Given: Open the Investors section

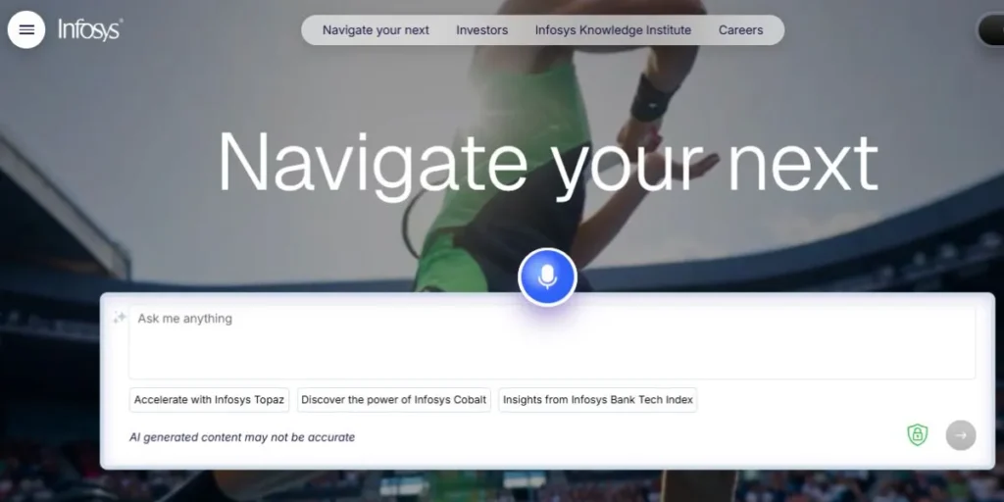Looking at the screenshot, I should coord(482,30).
